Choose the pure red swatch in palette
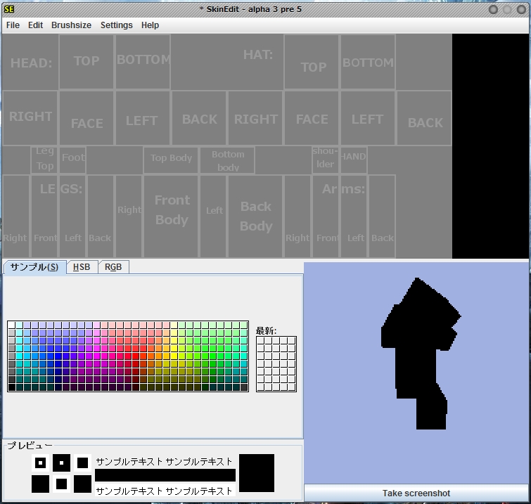Image resolution: width=531 pixels, height=504 pixels. pos(136,356)
